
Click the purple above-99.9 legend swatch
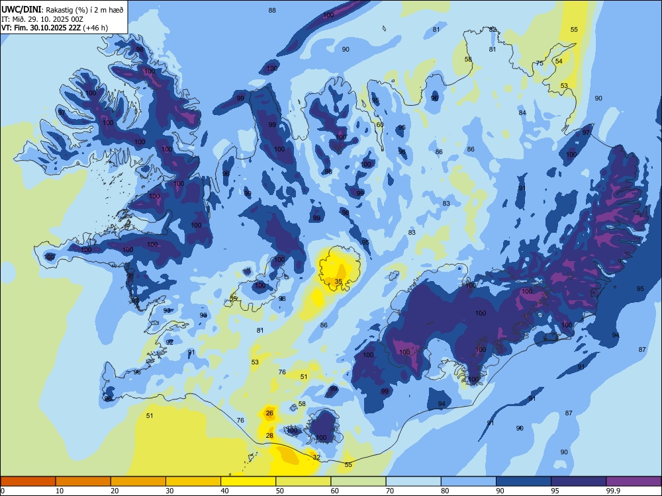634,481
